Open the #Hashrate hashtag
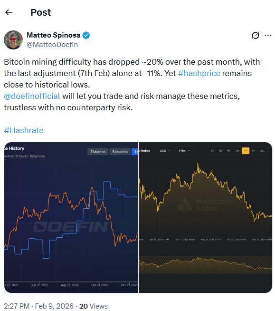The width and height of the screenshot is (275, 311). point(24,130)
